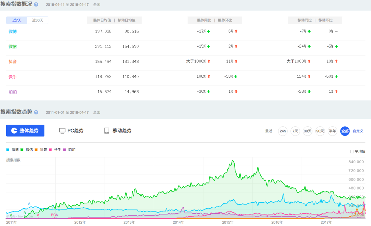Select the 近7天 tab
Image resolution: width=371 pixels, height=226 pixels.
click(x=16, y=20)
